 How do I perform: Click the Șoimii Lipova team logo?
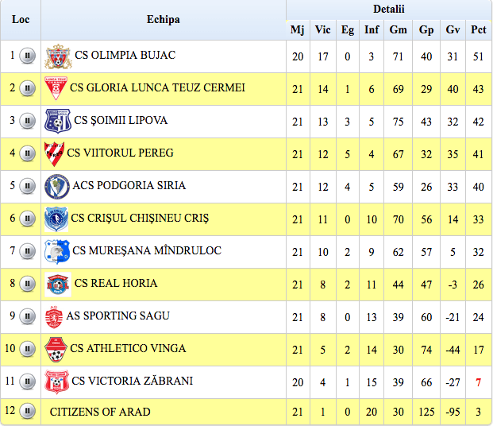pyautogui.click(x=57, y=122)
